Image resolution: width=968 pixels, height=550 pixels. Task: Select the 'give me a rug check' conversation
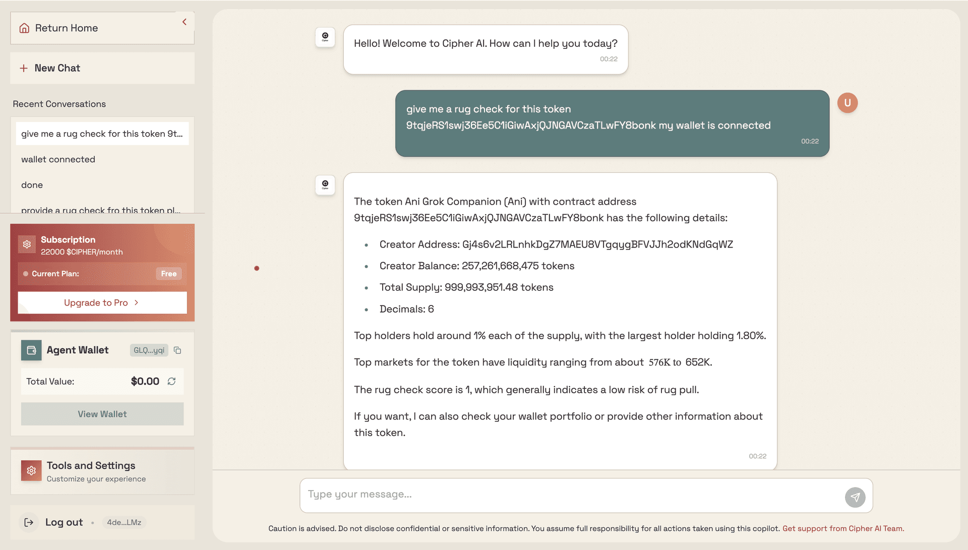(102, 134)
